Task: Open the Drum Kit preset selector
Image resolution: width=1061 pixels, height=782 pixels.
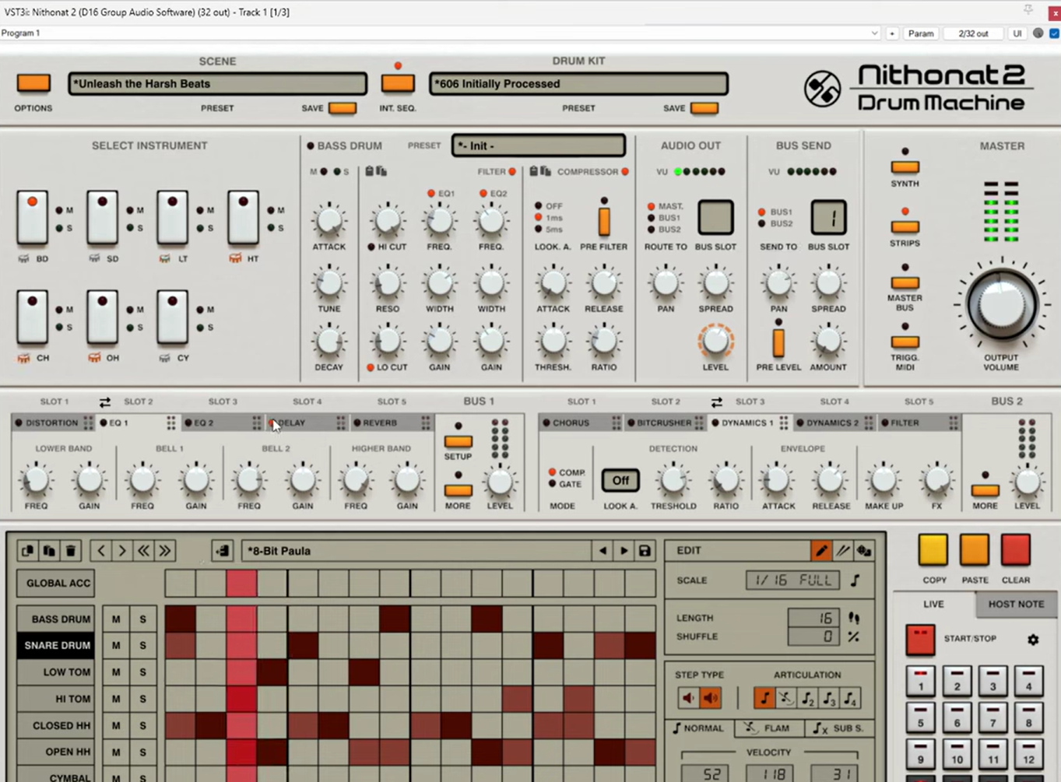Action: click(578, 83)
